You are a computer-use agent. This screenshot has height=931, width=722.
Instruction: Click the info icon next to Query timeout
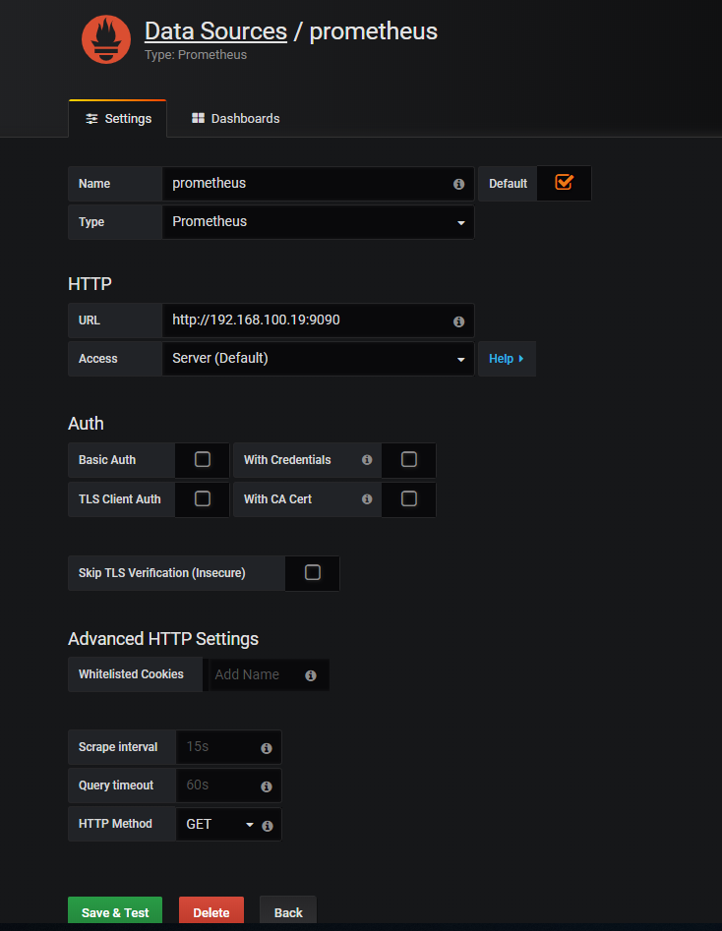coord(266,786)
